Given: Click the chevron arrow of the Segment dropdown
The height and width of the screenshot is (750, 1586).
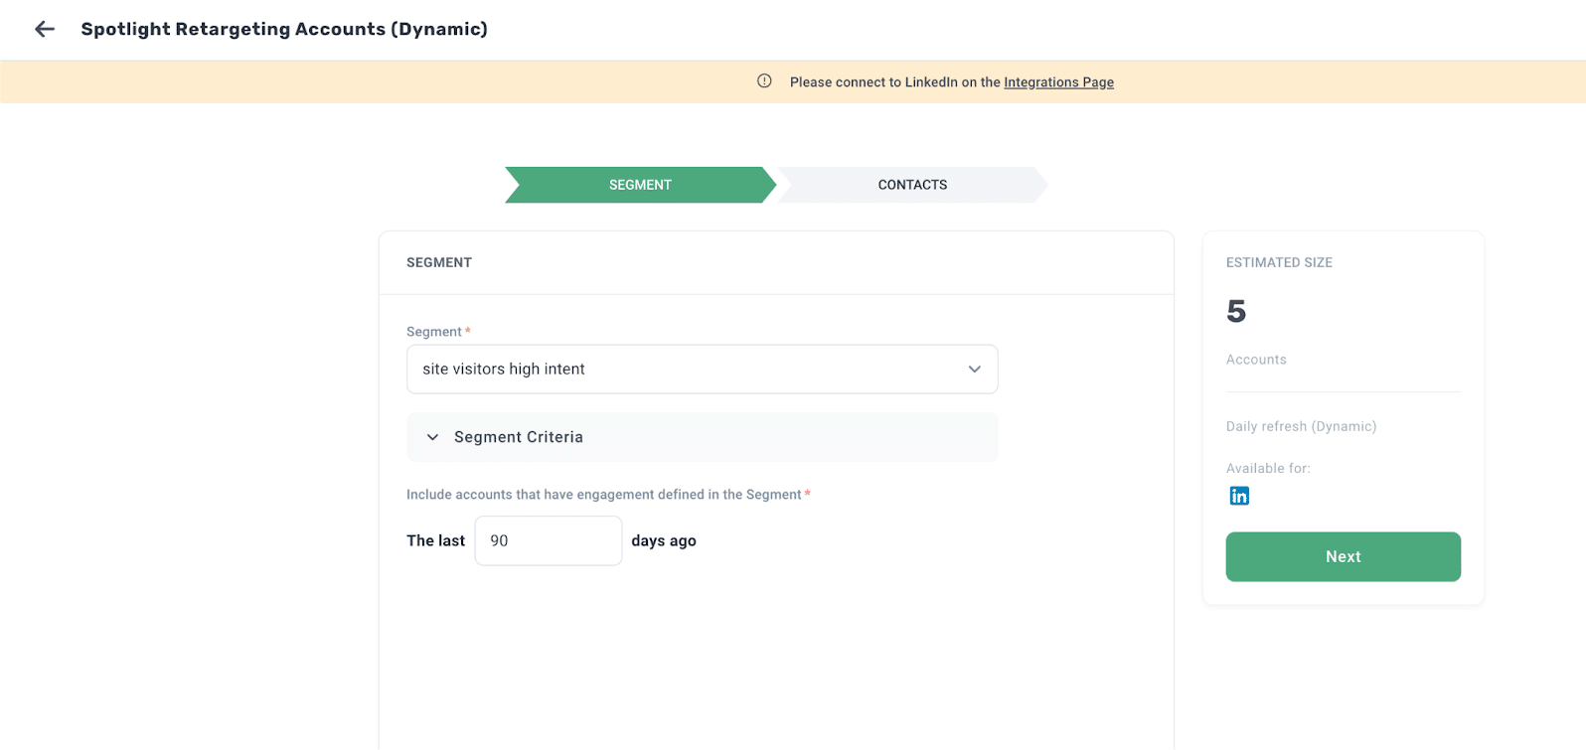Looking at the screenshot, I should (974, 369).
